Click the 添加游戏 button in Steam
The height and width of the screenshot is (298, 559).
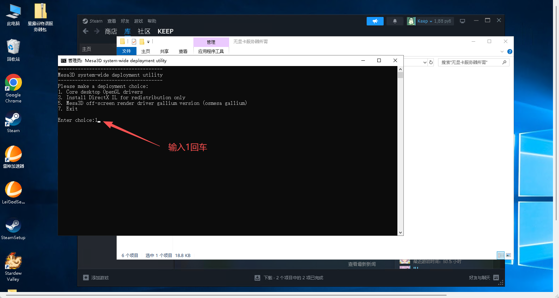click(x=96, y=278)
